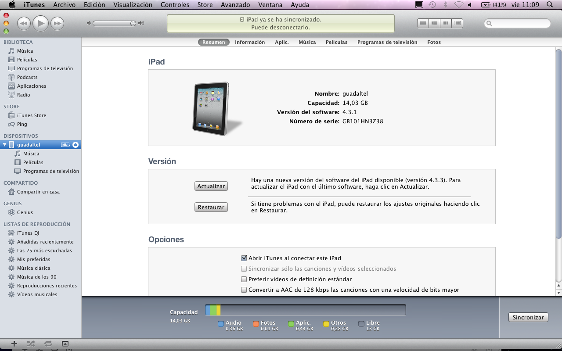Viewport: 562px width, 351px height.
Task: Show or hide the artwork viewer
Action: coord(65,344)
